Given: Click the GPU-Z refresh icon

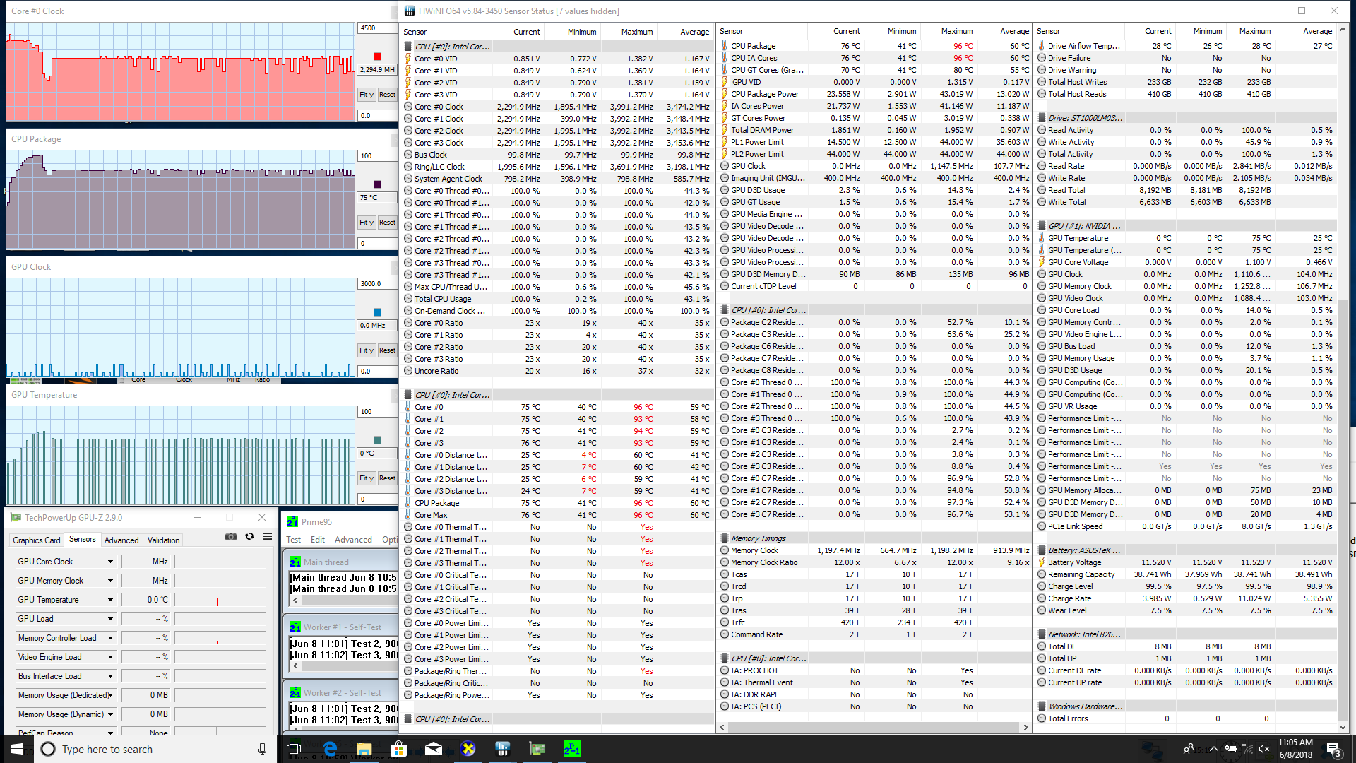Looking at the screenshot, I should click(x=249, y=537).
